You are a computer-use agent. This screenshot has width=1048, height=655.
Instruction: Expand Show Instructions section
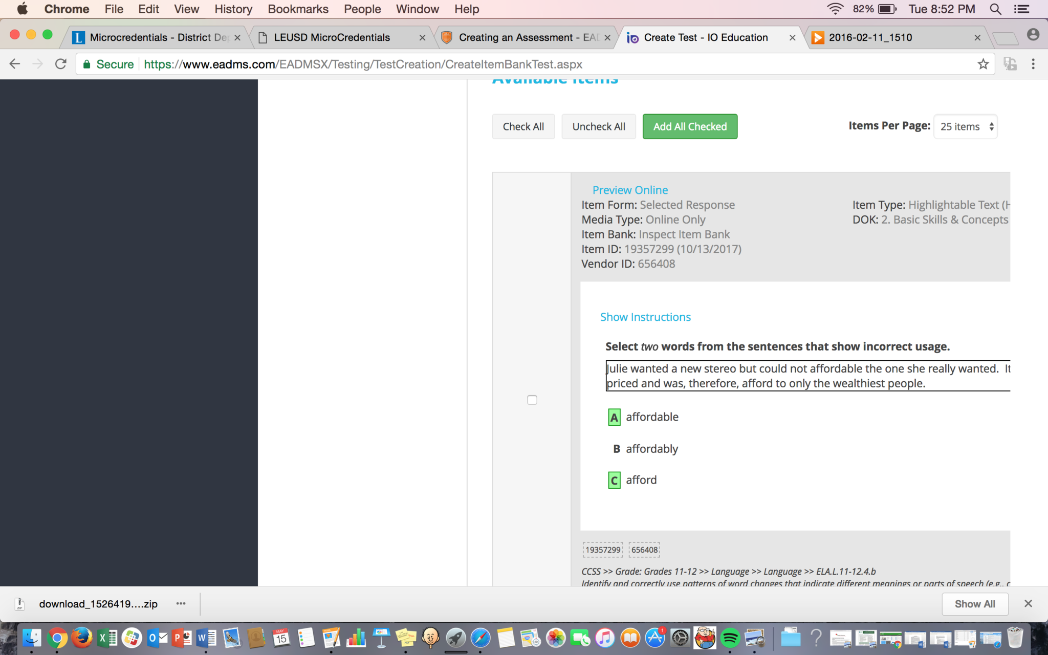coord(645,317)
